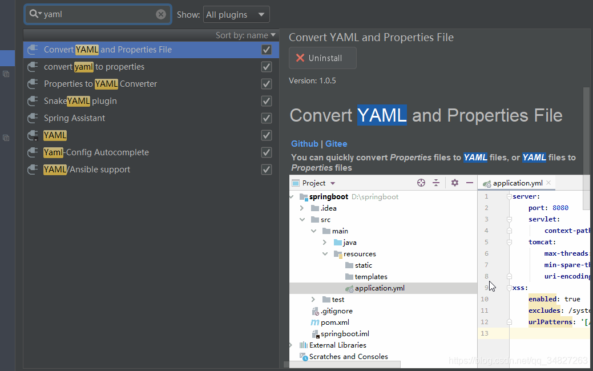Screen dimensions: 593x371
Task: Click Convert YAML and Properties File plugin icon
Action: click(x=33, y=50)
